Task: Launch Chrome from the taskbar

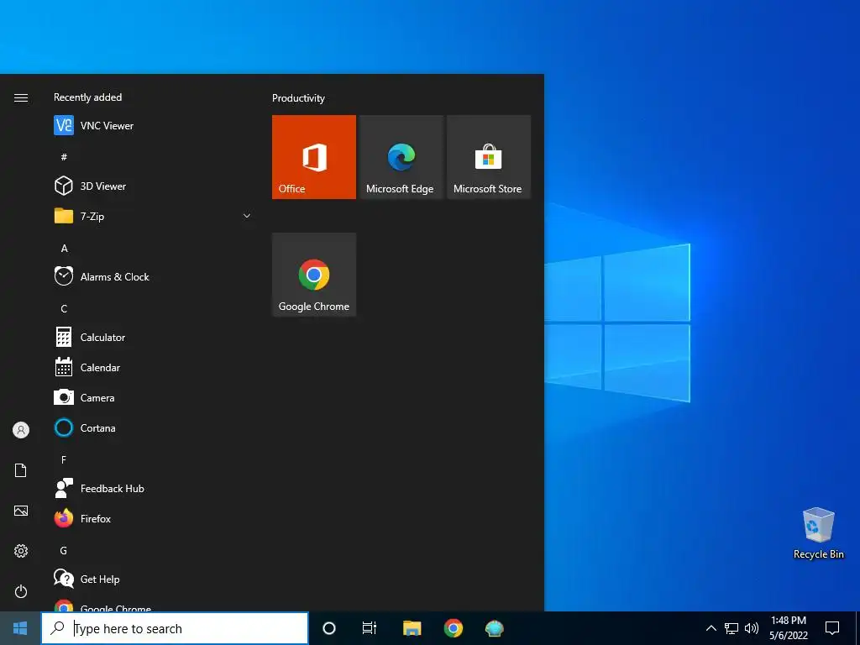Action: 453,628
